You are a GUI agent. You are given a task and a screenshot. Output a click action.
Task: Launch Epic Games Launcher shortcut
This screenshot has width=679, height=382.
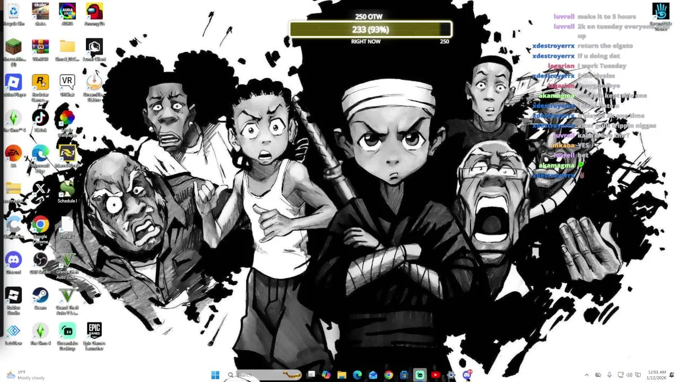click(94, 336)
